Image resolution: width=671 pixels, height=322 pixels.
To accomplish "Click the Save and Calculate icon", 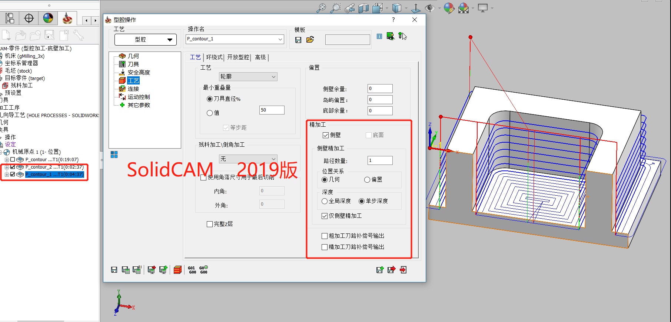I will pyautogui.click(x=126, y=270).
